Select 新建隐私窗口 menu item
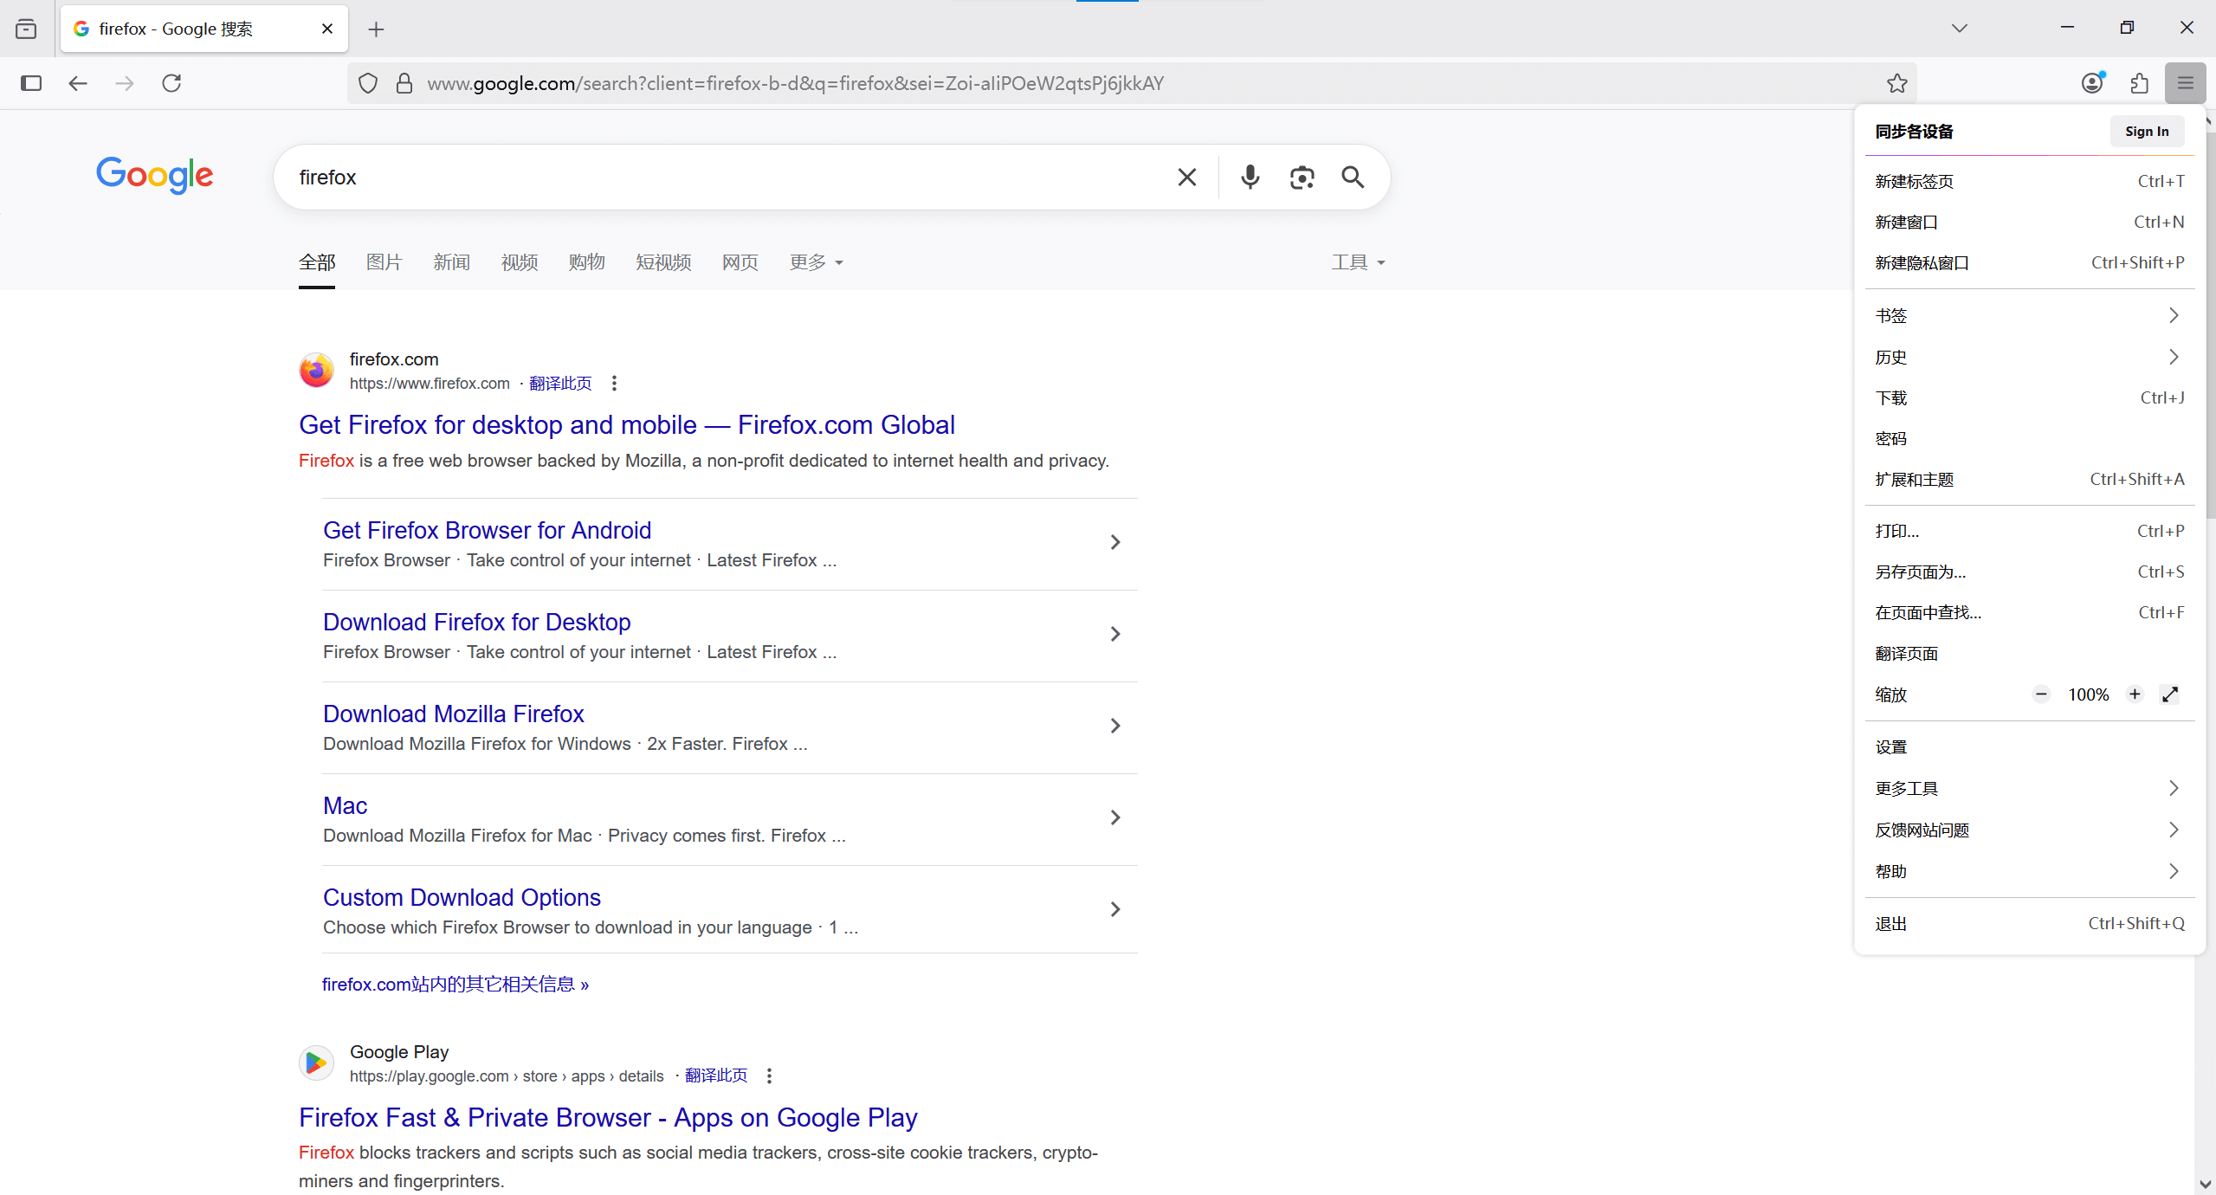The image size is (2216, 1195). [x=2028, y=263]
